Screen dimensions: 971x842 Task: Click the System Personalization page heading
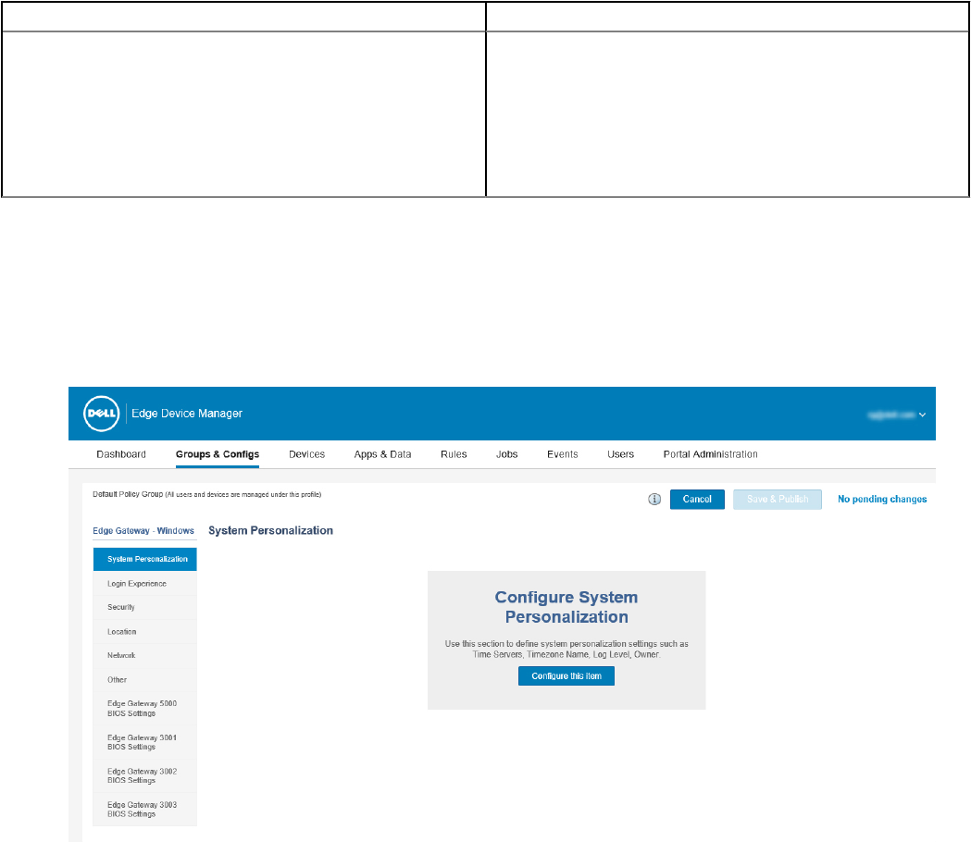[270, 530]
